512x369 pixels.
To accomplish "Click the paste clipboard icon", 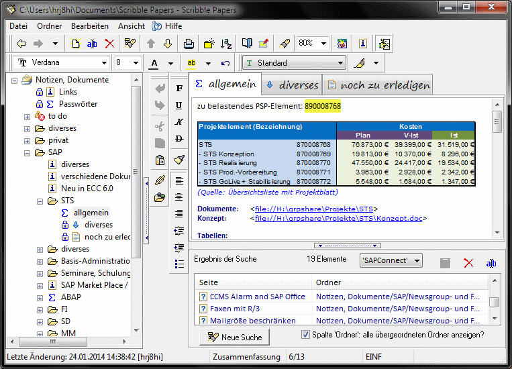I will (160, 160).
